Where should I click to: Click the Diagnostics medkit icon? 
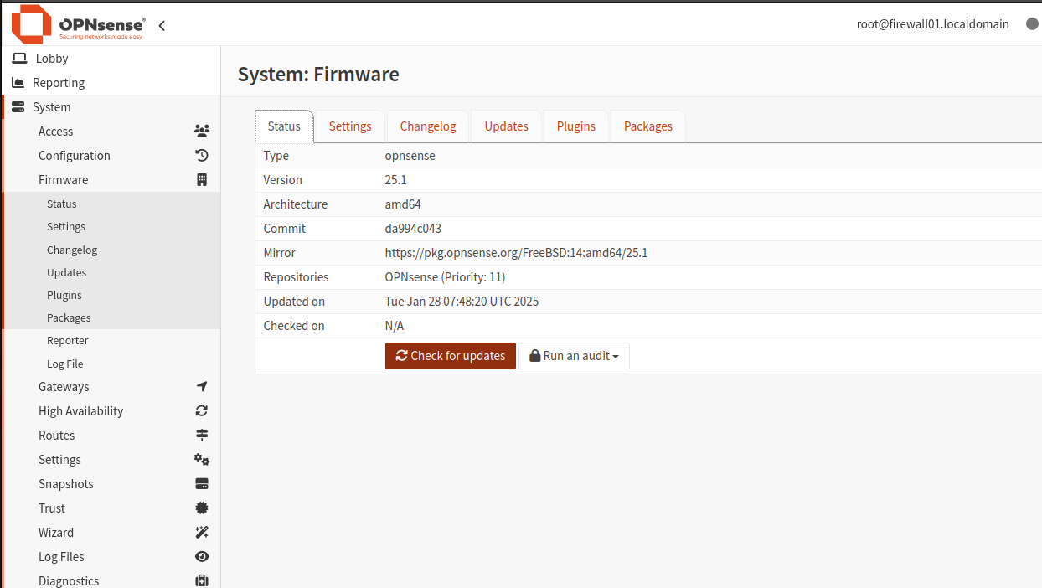click(202, 581)
